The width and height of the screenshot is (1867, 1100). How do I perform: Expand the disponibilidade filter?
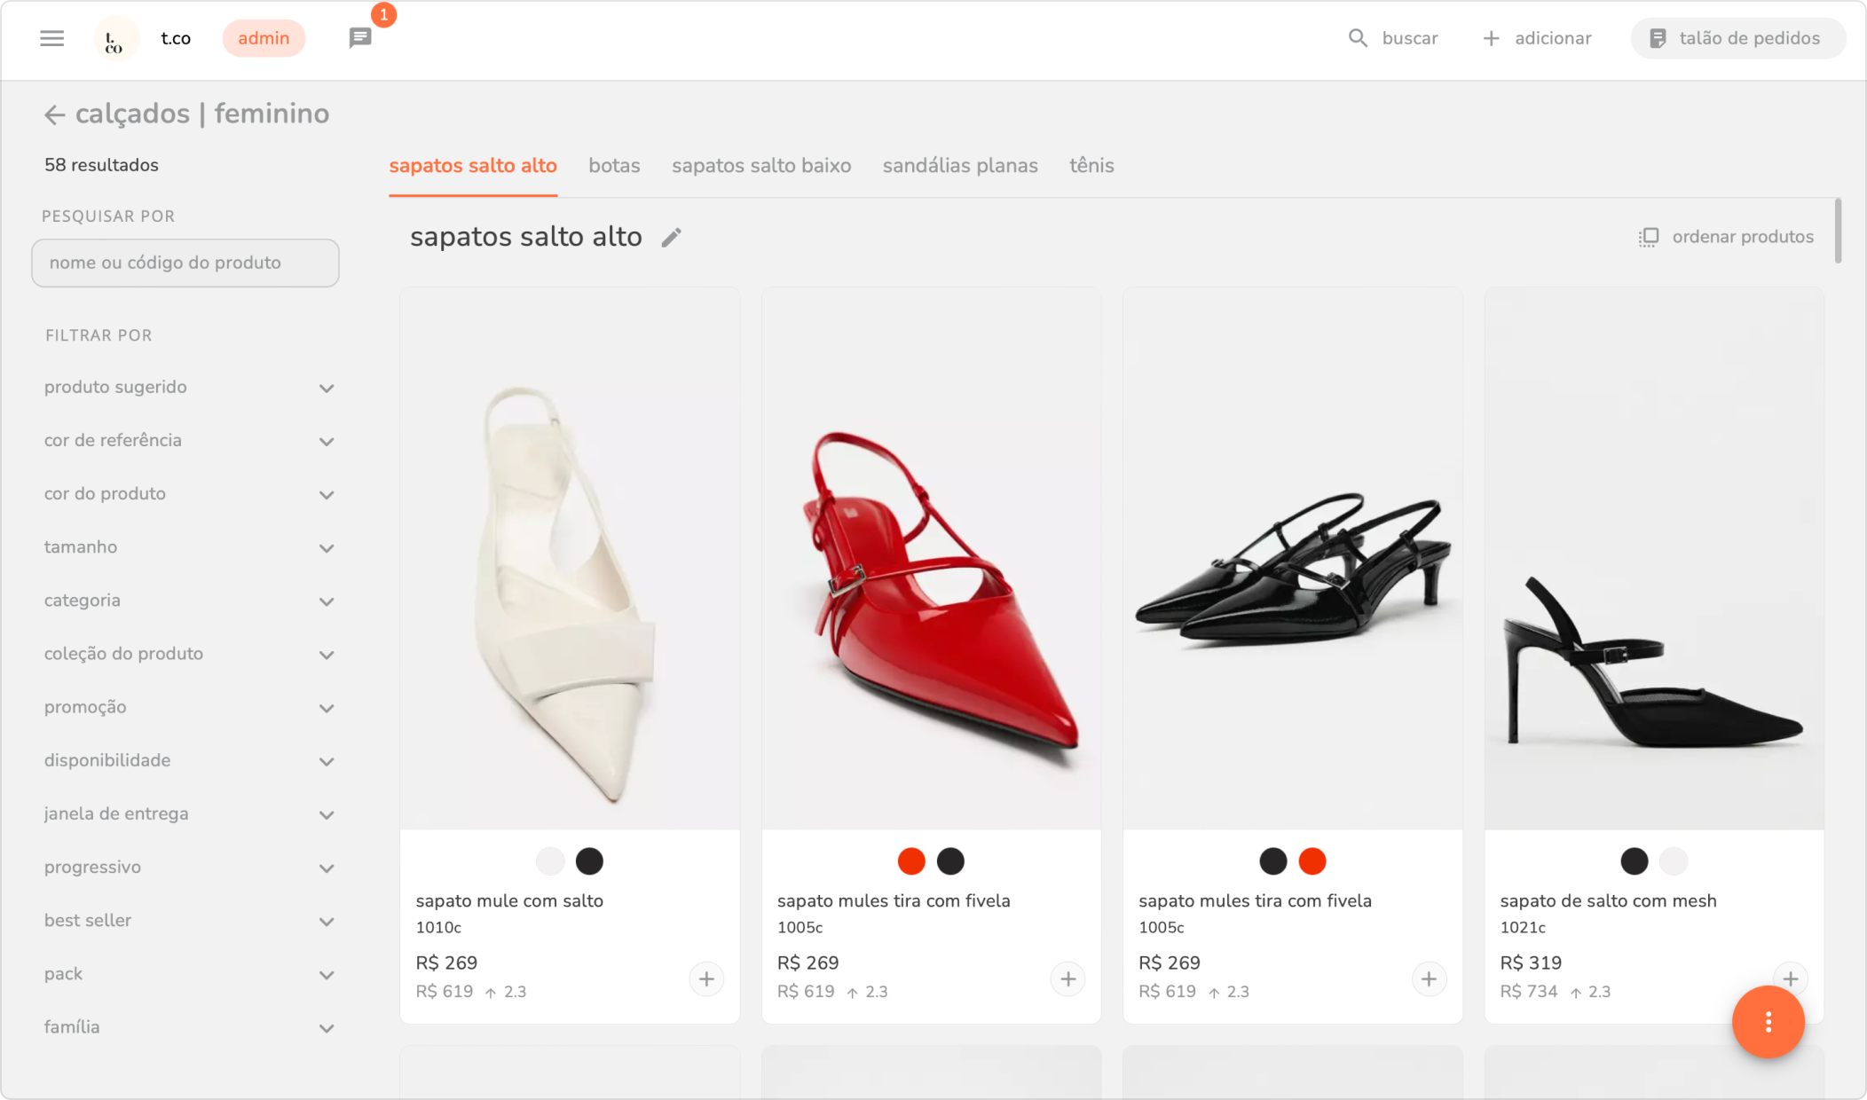(327, 761)
